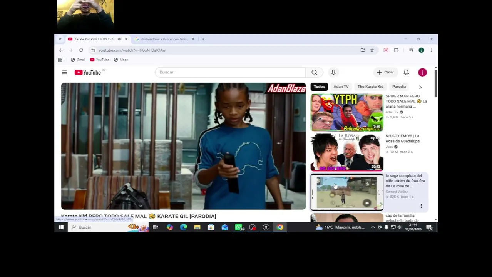This screenshot has width=492, height=277.
Task: Open options menu for niño tóxico video
Action: click(421, 206)
